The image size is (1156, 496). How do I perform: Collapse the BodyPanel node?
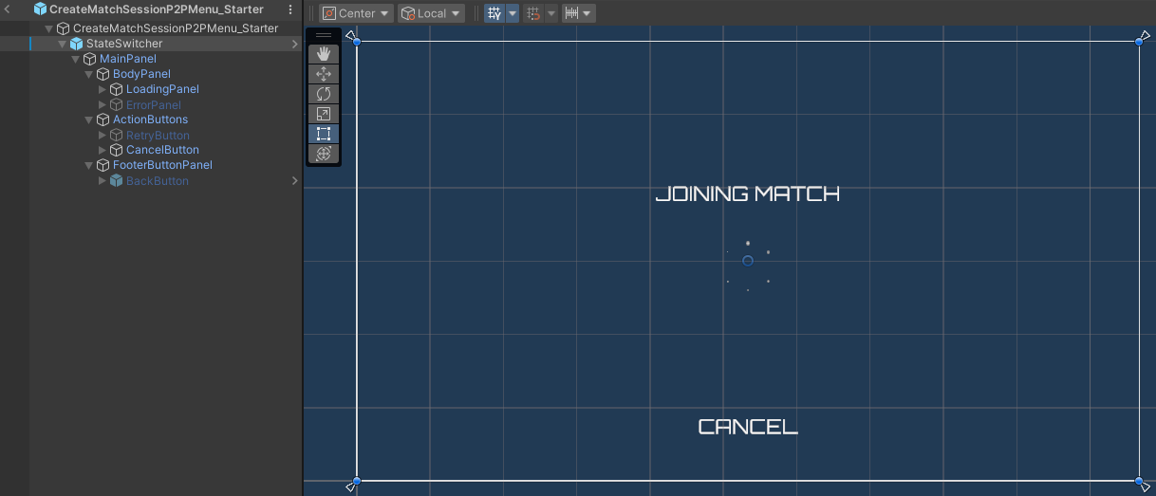tap(89, 74)
